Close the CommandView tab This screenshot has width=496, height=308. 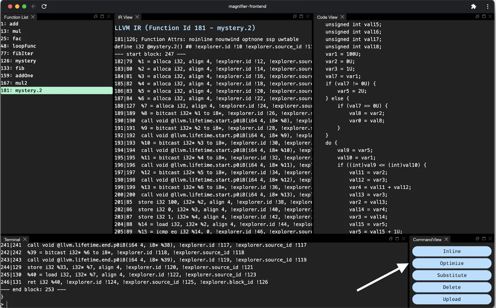tap(446, 239)
